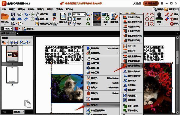Select the arrow line annotation tool

pyautogui.click(x=147, y=14)
